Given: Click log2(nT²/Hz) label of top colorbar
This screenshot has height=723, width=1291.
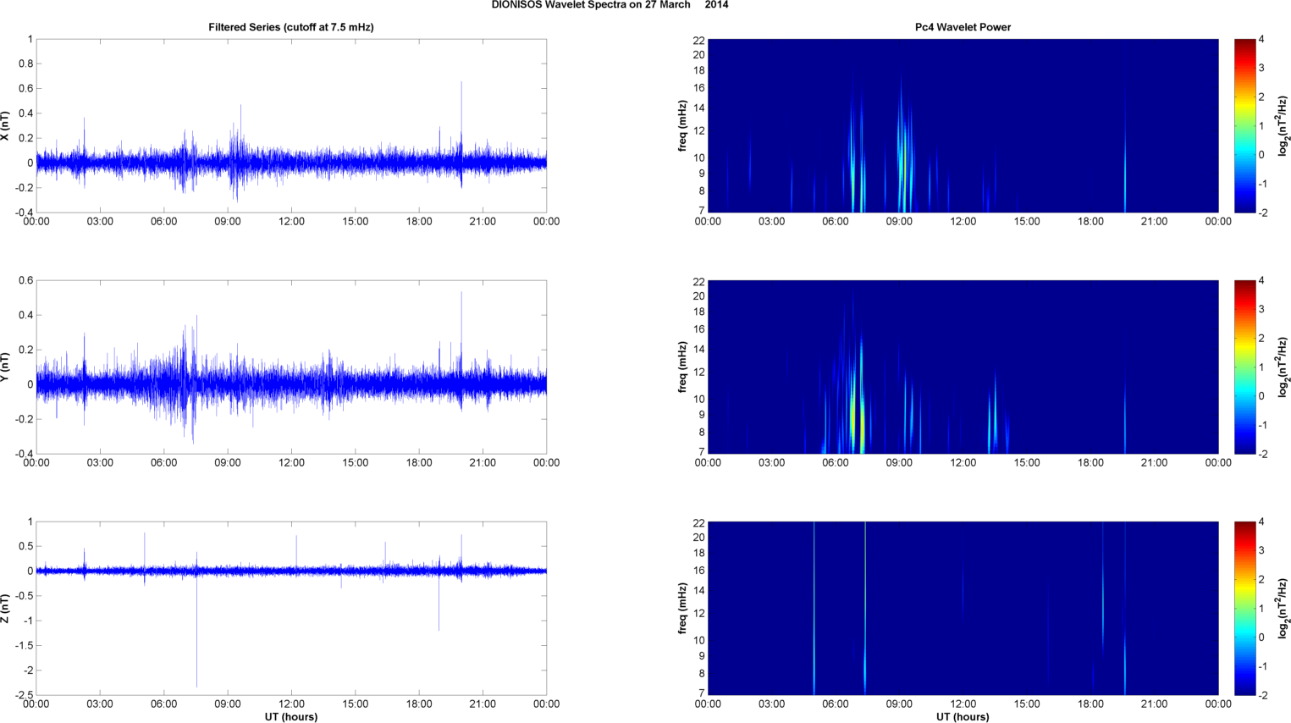Looking at the screenshot, I should click(1283, 126).
